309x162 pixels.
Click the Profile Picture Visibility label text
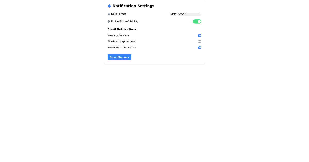[x=125, y=21]
